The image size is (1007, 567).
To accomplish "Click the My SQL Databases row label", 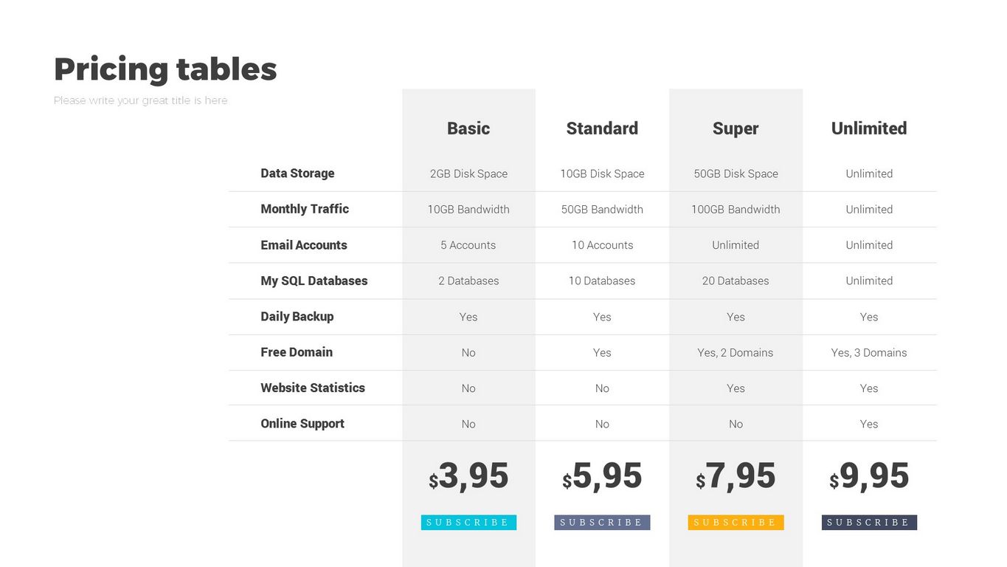I will click(x=314, y=281).
